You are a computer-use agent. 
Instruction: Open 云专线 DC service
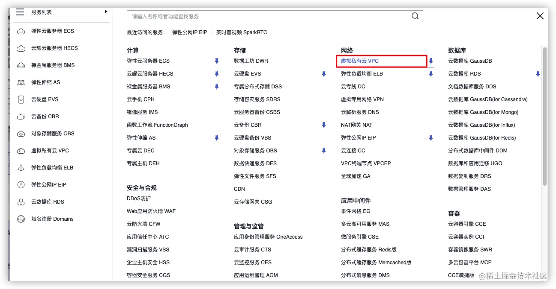(353, 87)
